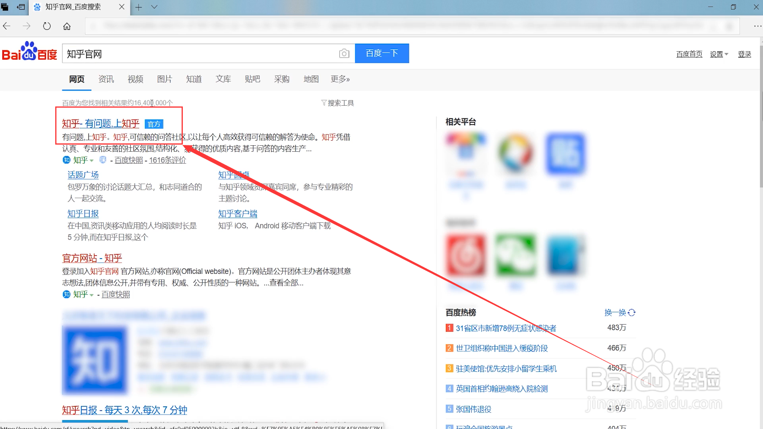Switch to the 知道 tab
Screen dimensions: 763x429
194,79
